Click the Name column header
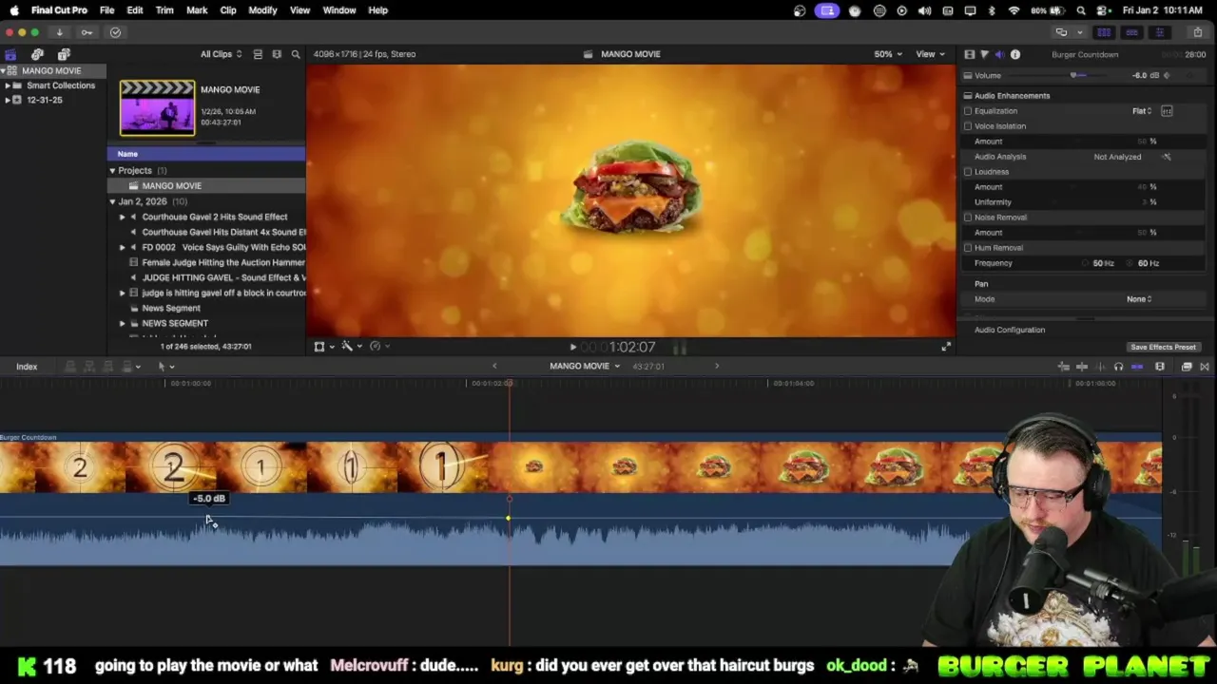 206,154
